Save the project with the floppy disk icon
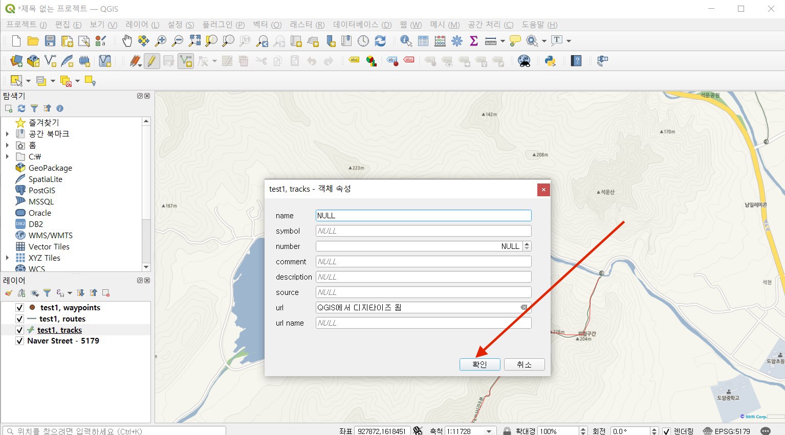This screenshot has width=785, height=435. pos(50,41)
